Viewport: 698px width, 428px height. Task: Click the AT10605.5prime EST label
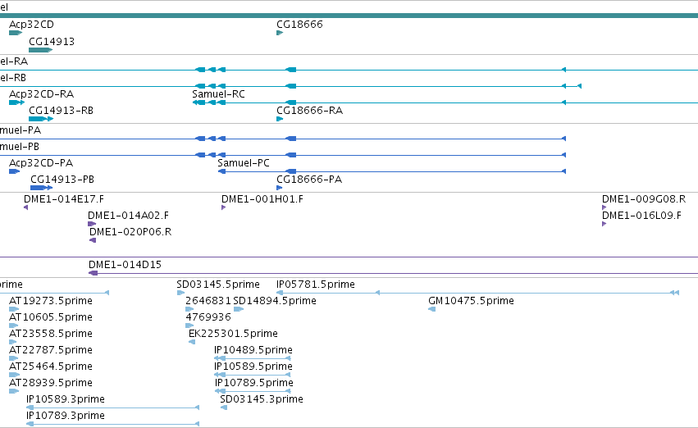[x=51, y=317]
